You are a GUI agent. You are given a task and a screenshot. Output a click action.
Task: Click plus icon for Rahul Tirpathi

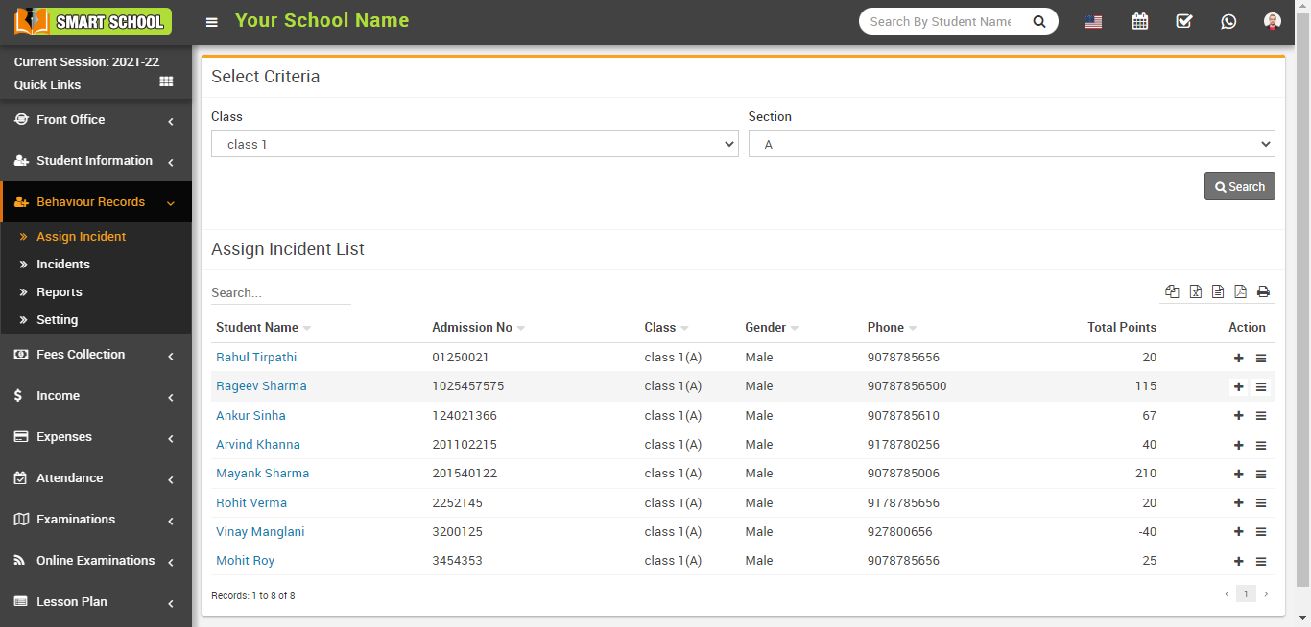pyautogui.click(x=1238, y=358)
